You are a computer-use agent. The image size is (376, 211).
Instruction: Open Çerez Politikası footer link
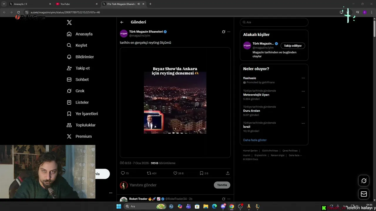[290, 151]
